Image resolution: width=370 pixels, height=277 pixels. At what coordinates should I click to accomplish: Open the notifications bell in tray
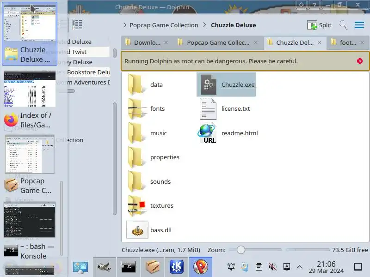(x=231, y=267)
